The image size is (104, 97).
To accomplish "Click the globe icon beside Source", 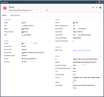I will 22,43.
